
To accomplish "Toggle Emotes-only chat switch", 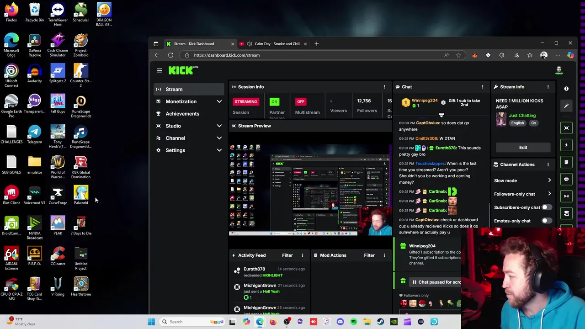I will pyautogui.click(x=546, y=221).
